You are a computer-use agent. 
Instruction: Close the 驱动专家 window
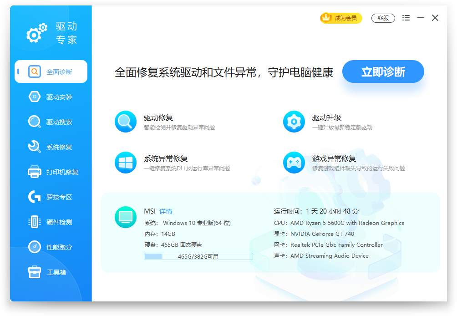click(435, 18)
